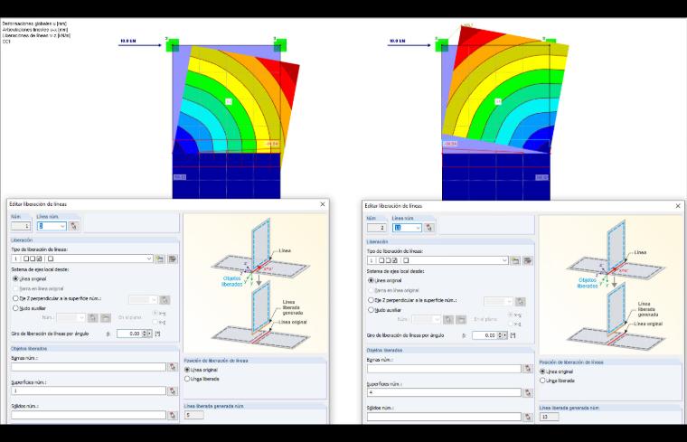Set position to Línea liberada, right dialog
This screenshot has height=442, width=687.
pos(542,381)
